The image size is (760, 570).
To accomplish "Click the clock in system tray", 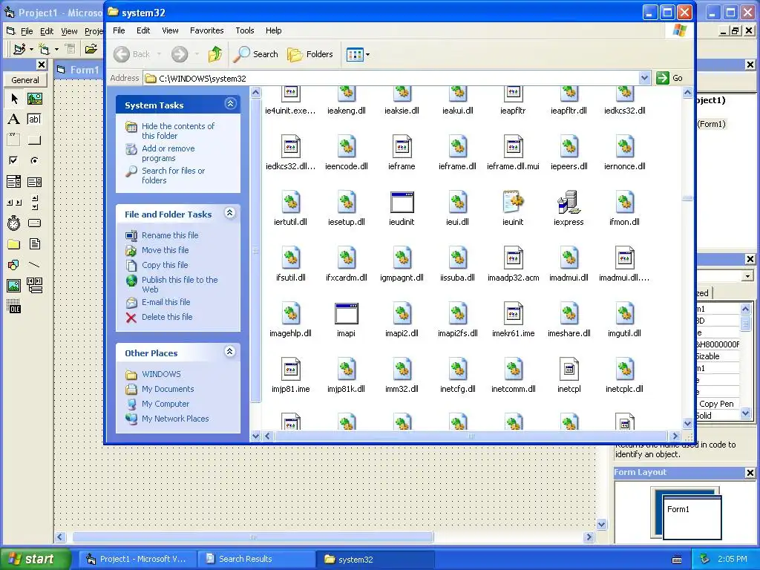I will (733, 559).
